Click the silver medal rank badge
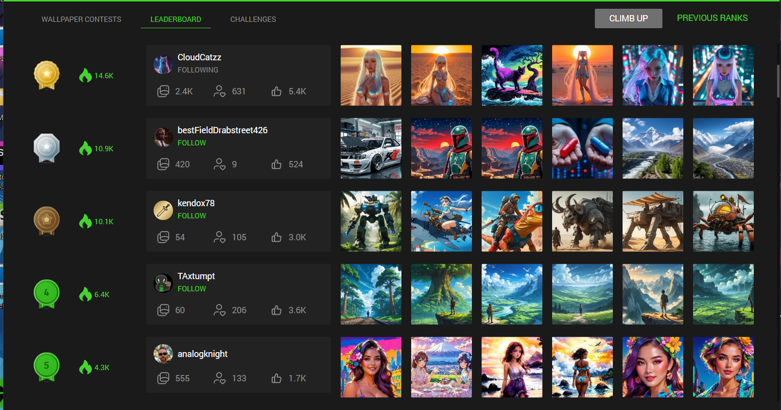Screen dimensions: 781x410 coord(47,148)
